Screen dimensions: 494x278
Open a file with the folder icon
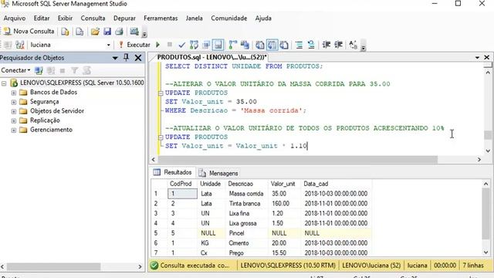(95, 32)
